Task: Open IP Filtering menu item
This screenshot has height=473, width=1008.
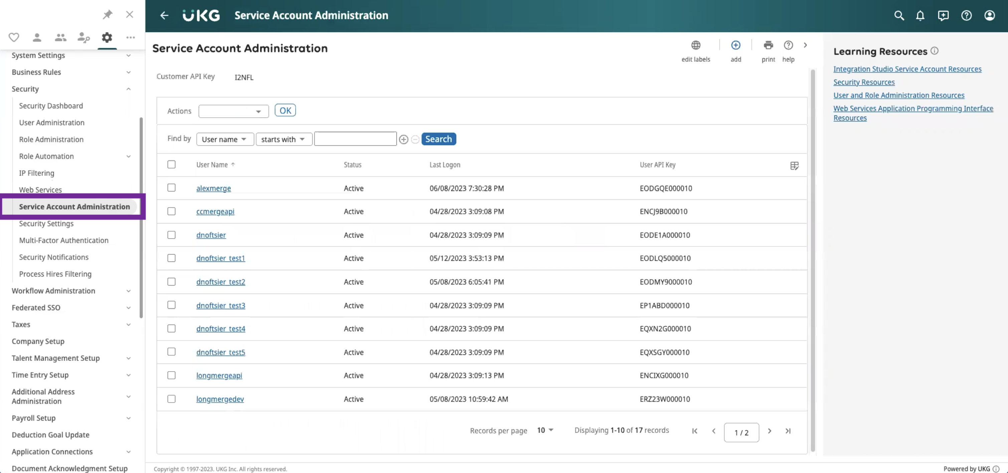Action: (x=37, y=173)
